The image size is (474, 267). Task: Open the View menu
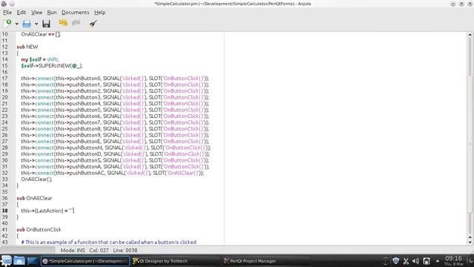[x=36, y=13]
